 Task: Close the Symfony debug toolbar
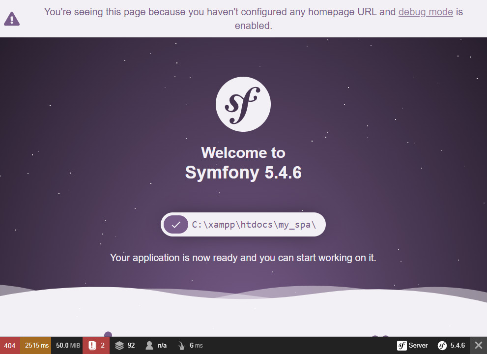click(x=479, y=345)
